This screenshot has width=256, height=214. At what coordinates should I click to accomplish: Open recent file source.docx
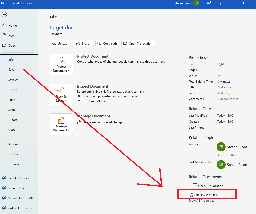[19, 188]
